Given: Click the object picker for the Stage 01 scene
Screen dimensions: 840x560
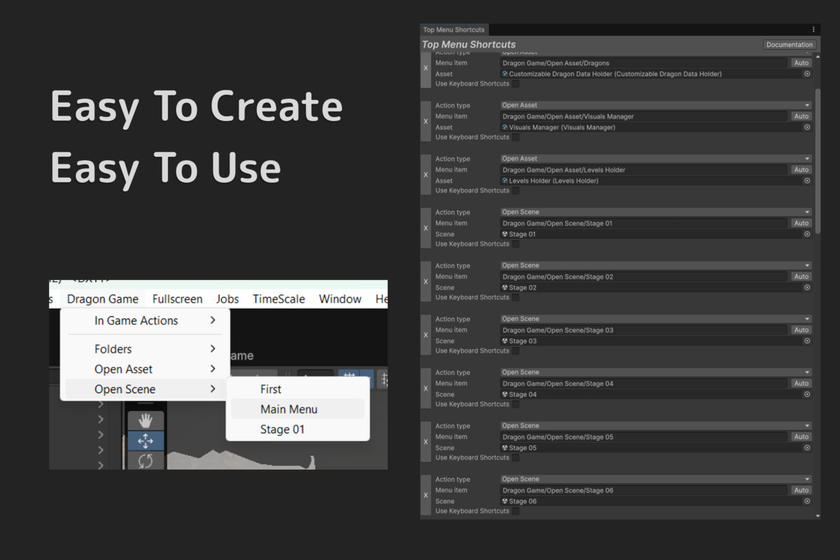Looking at the screenshot, I should 808,234.
